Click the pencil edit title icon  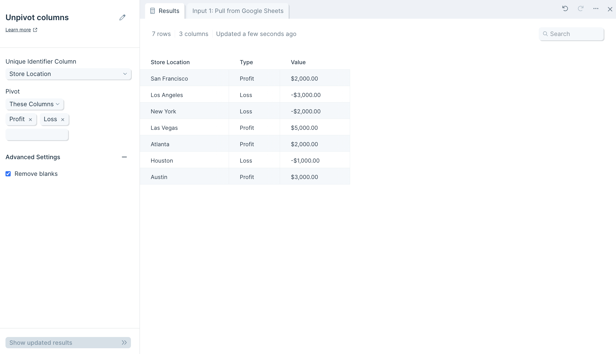(122, 18)
